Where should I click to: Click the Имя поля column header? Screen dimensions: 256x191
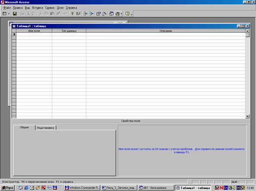(34, 31)
